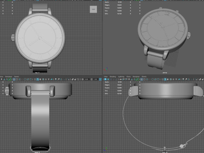Click green grease pencil icon in front view
204x153 pixels.
10,79
